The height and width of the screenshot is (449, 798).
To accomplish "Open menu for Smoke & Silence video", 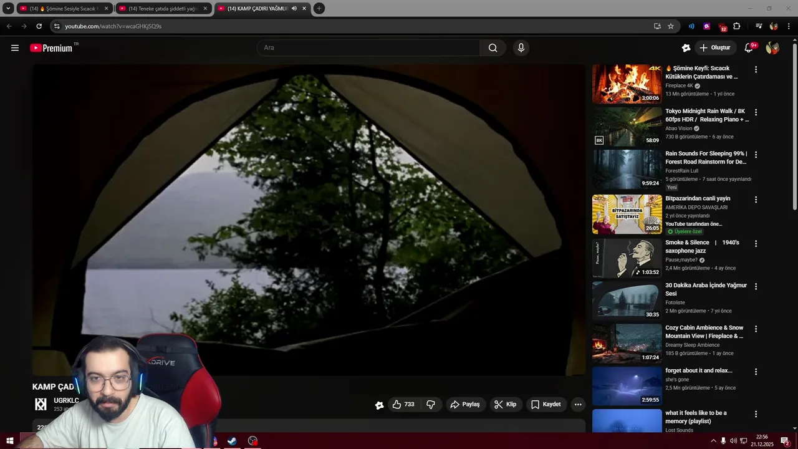I will click(x=756, y=244).
